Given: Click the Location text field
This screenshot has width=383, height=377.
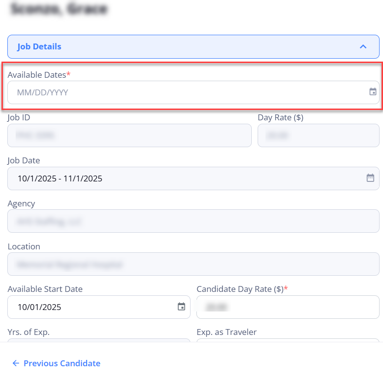Looking at the screenshot, I should coord(193,264).
